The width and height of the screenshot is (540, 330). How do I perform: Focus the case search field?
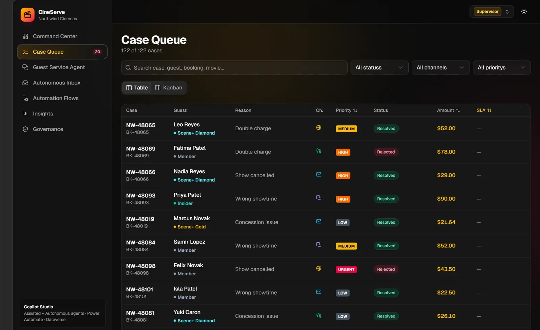[x=234, y=67]
